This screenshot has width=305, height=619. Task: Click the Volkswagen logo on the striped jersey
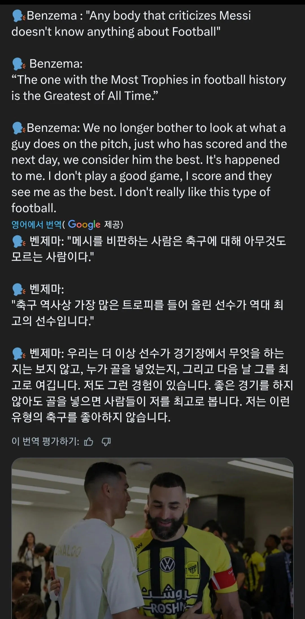click(x=167, y=564)
